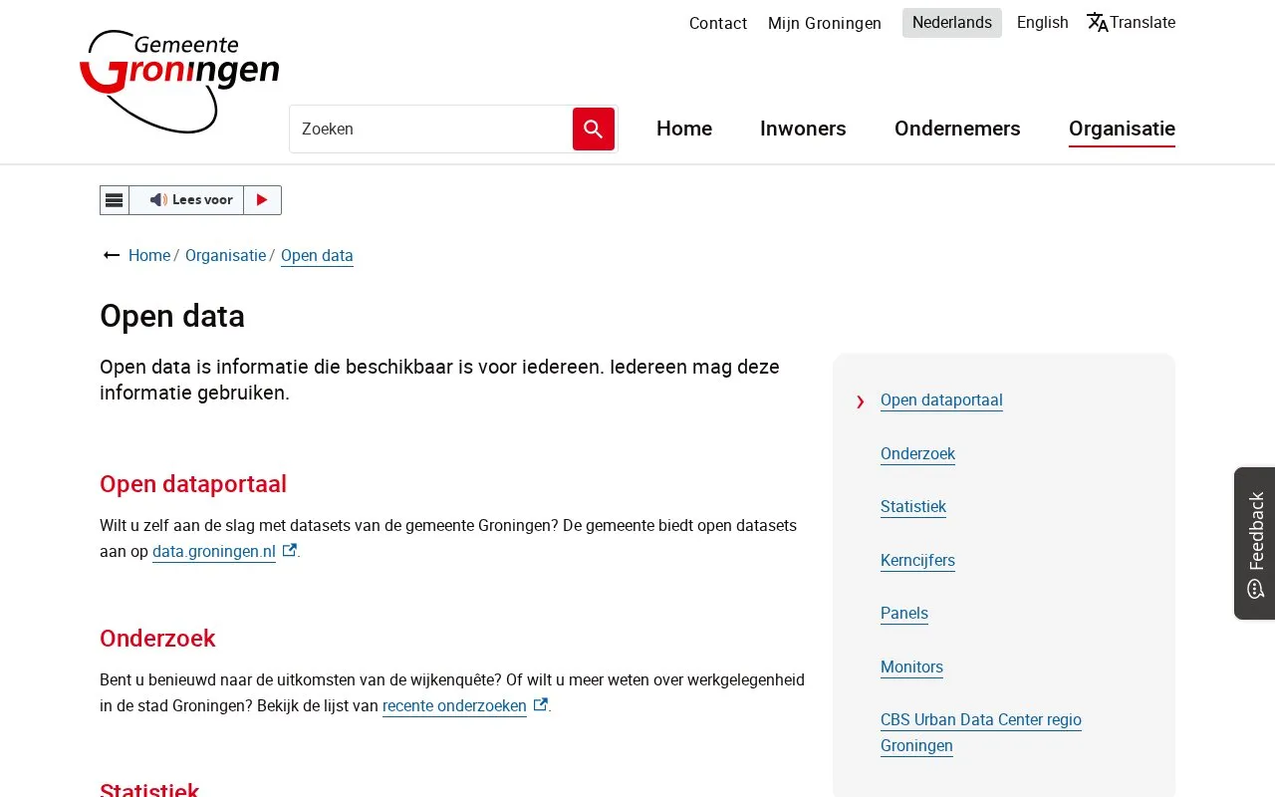The height and width of the screenshot is (797, 1275).
Task: Jump to Monitors in sidebar
Action: [x=911, y=667]
